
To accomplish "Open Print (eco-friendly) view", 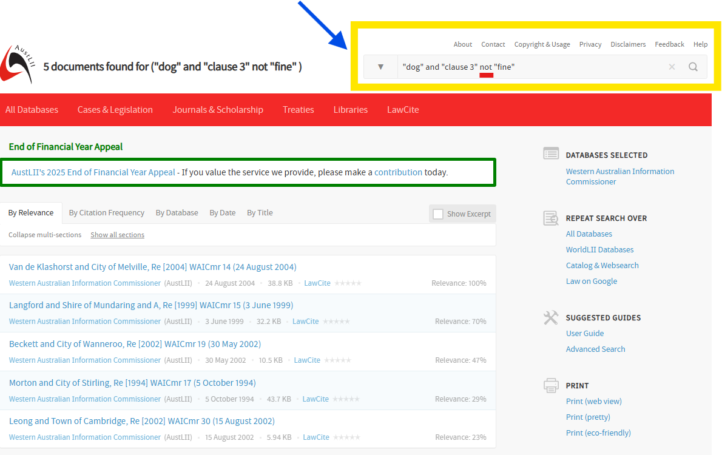I will [598, 433].
